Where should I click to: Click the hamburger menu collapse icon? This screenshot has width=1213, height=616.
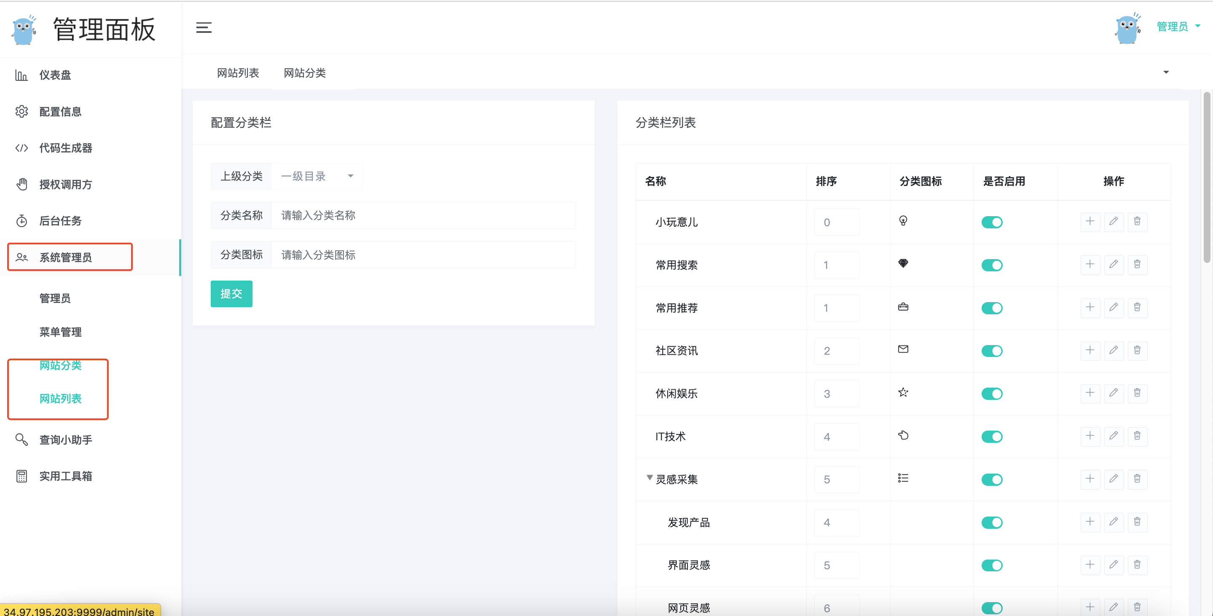pos(204,27)
